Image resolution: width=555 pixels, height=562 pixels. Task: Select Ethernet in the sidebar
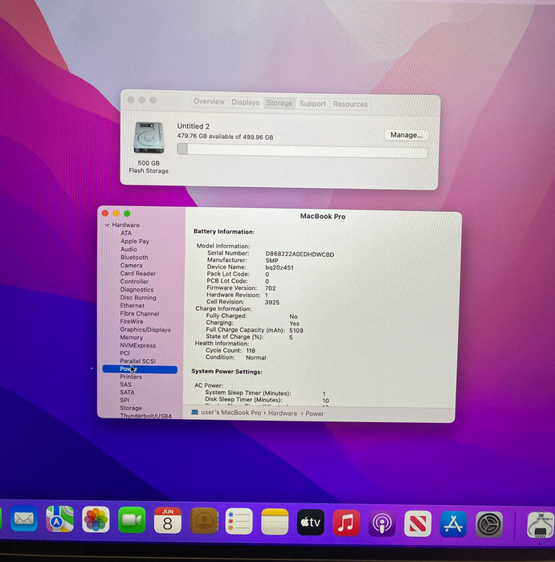click(x=132, y=305)
